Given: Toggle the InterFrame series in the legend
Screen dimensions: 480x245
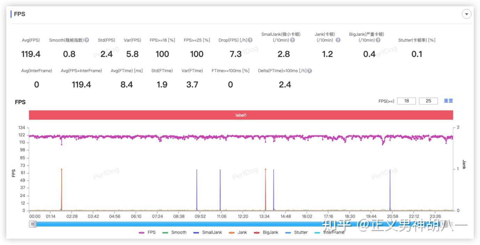Looking at the screenshot, I should coord(329,233).
